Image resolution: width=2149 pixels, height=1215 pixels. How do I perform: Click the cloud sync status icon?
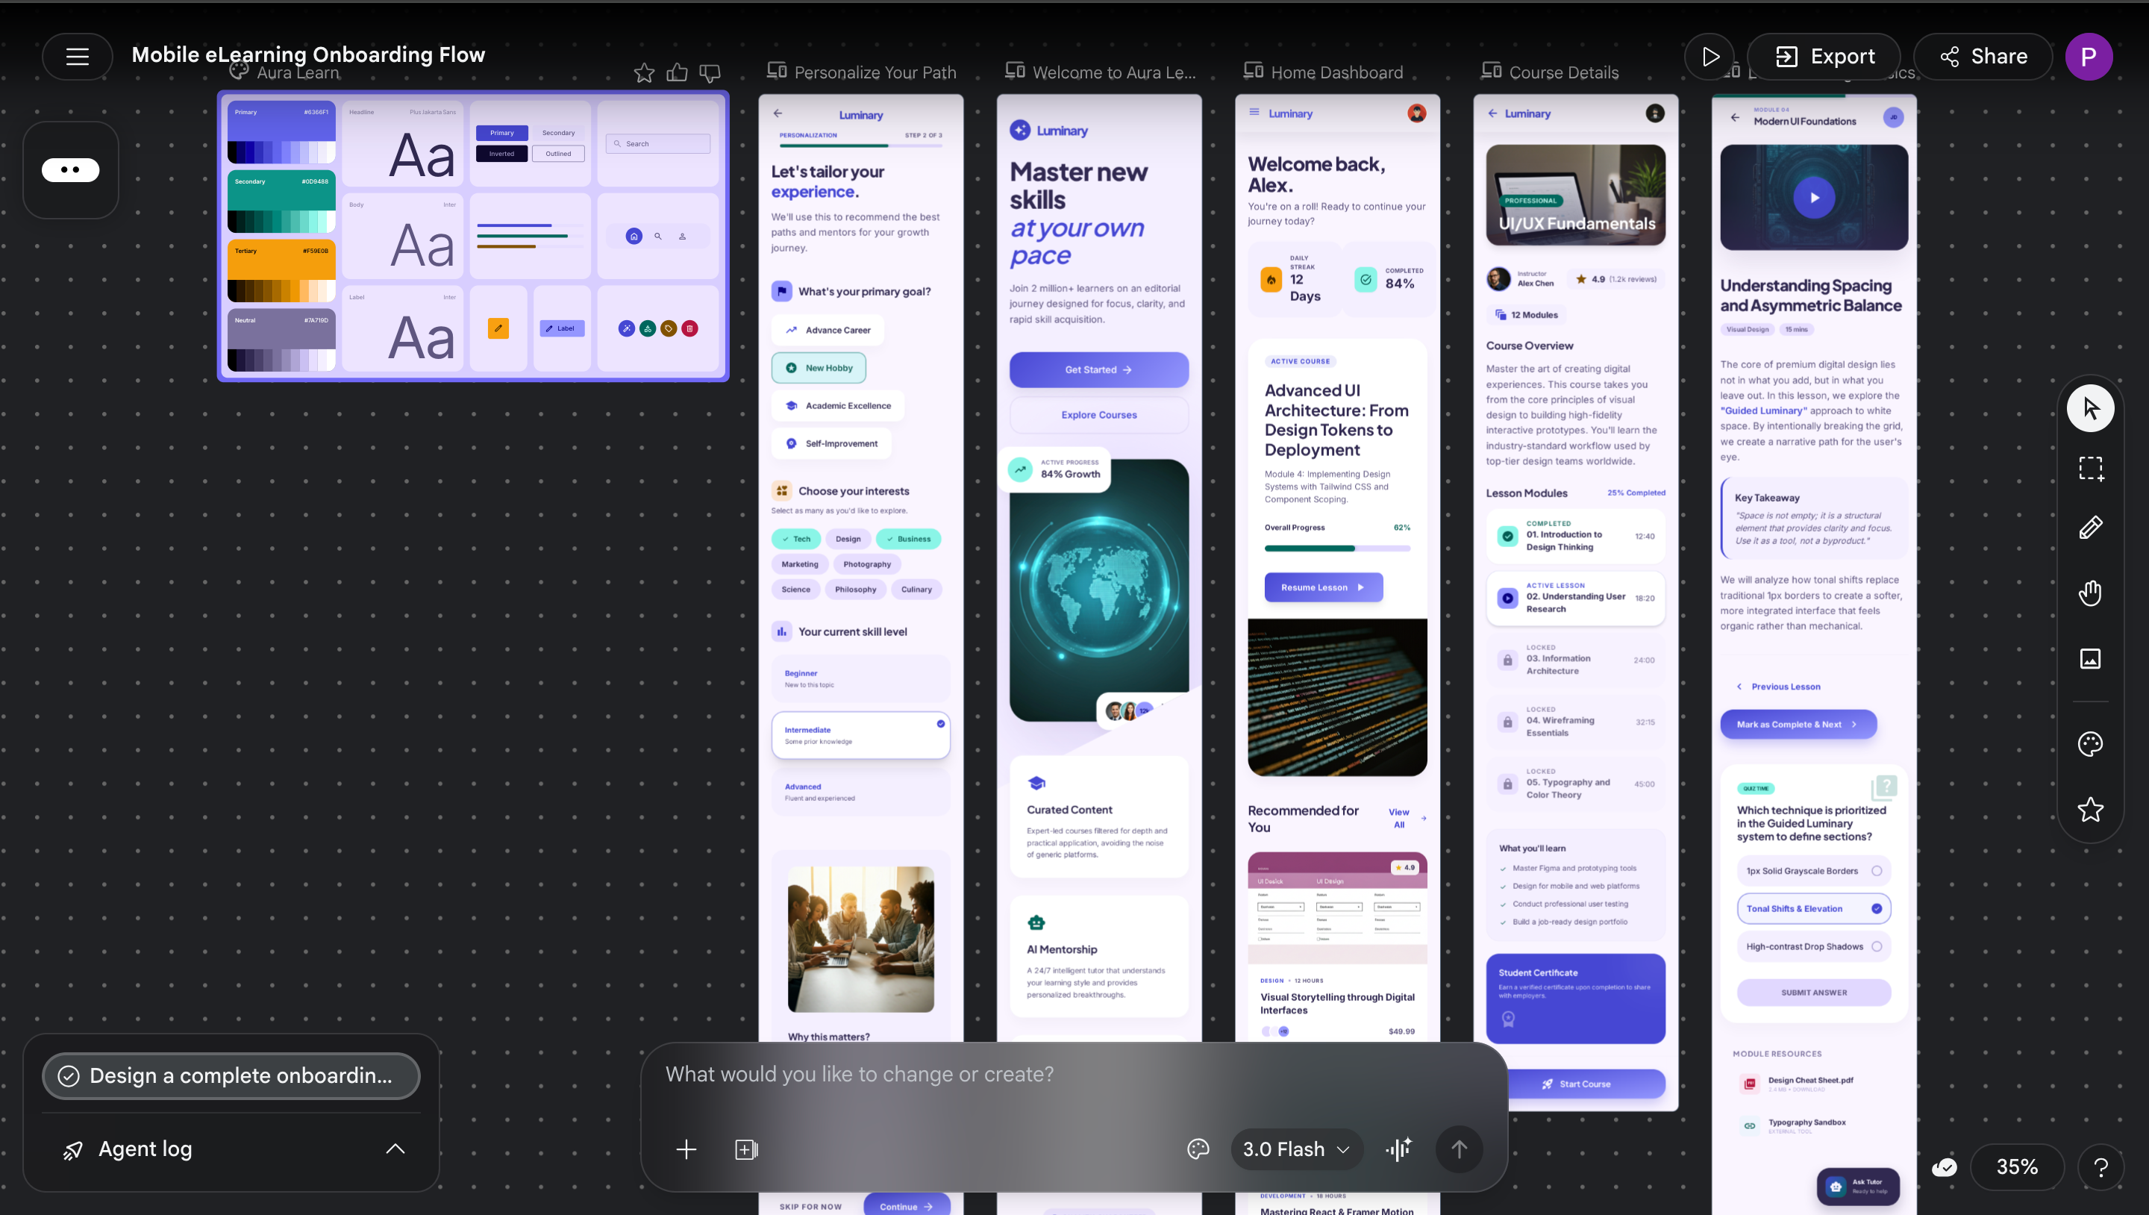tap(1945, 1166)
